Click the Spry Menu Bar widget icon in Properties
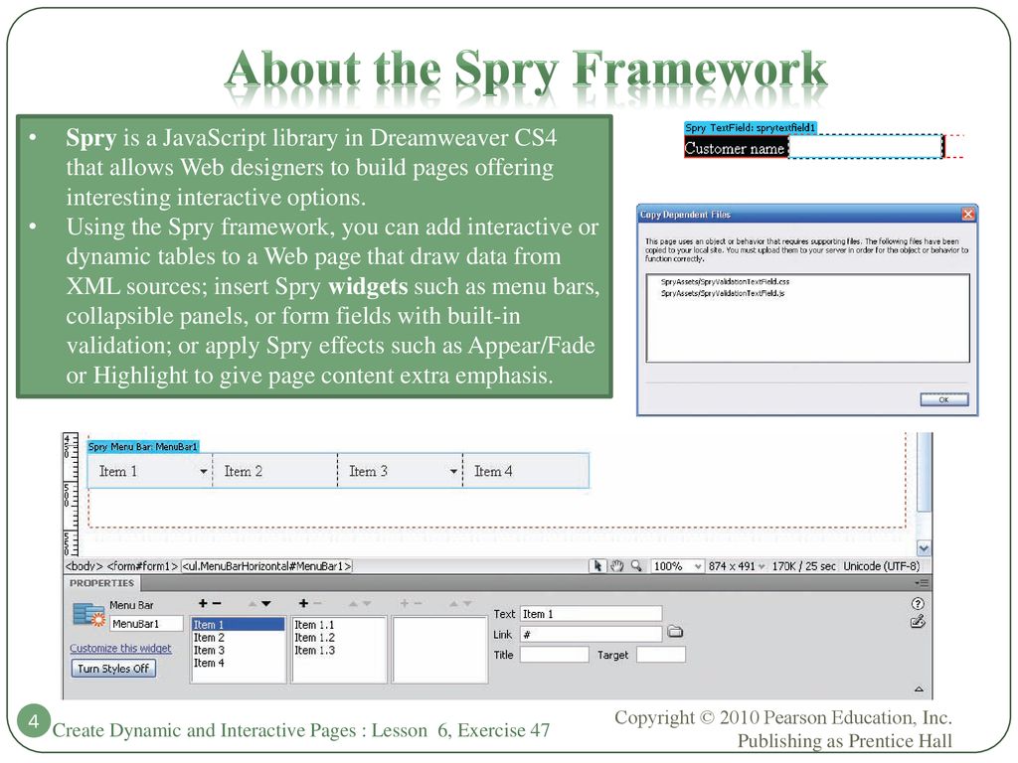Image resolution: width=1018 pixels, height=763 pixels. pyautogui.click(x=88, y=614)
